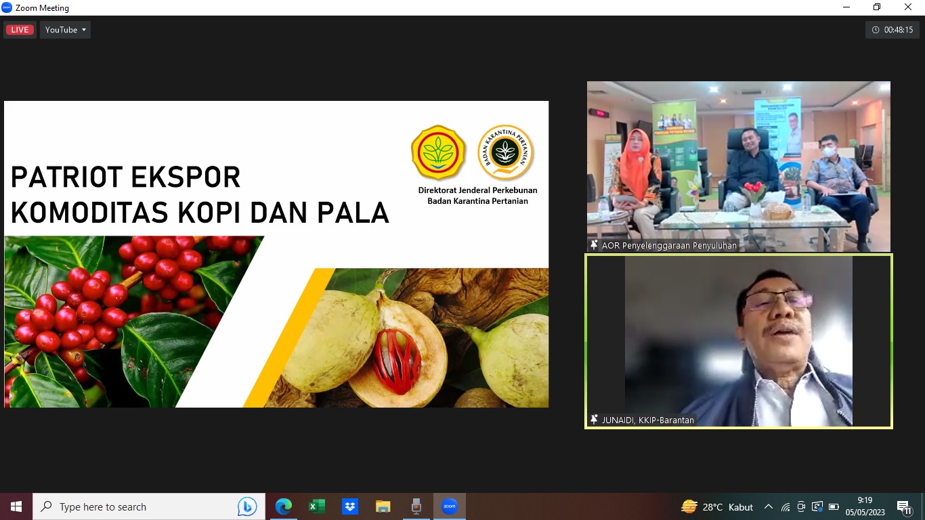Switch to Zoom via its taskbar icon
925x520 pixels.
[450, 506]
